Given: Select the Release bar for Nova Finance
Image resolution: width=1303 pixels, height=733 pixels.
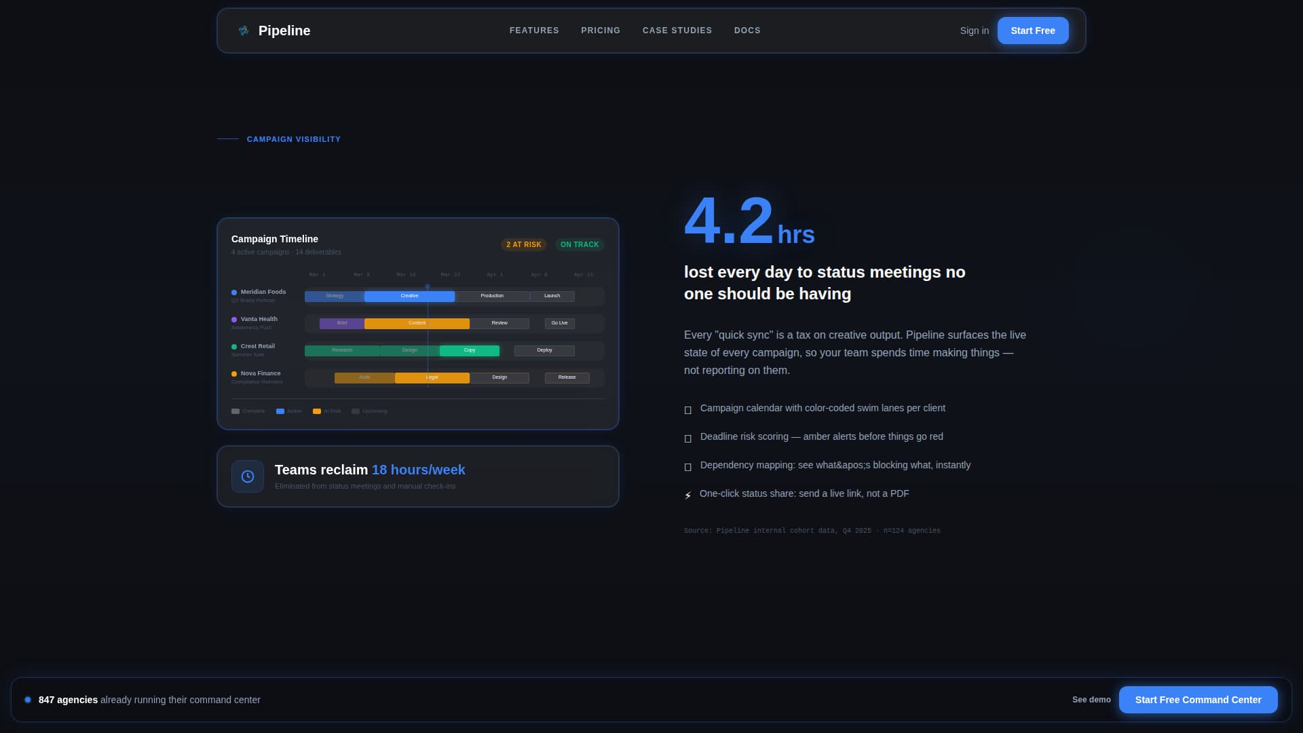Looking at the screenshot, I should pos(567,377).
